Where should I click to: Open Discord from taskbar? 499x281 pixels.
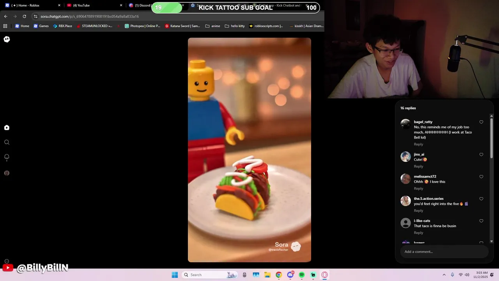point(290,275)
